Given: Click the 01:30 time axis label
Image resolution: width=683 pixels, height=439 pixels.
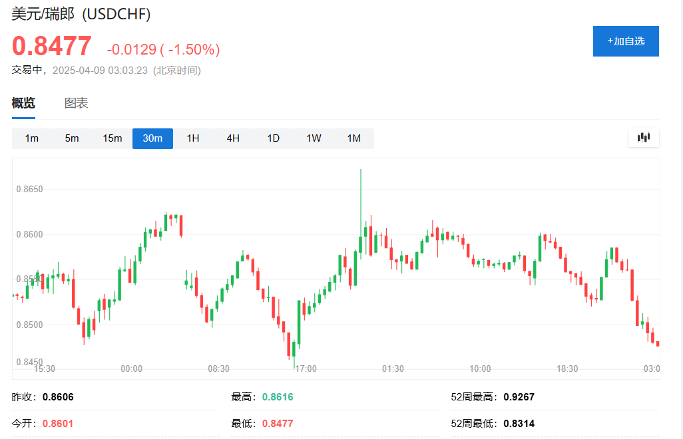Looking at the screenshot, I should [x=393, y=368].
